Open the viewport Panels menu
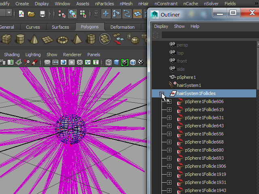This screenshot has width=259, height=194. [93, 55]
